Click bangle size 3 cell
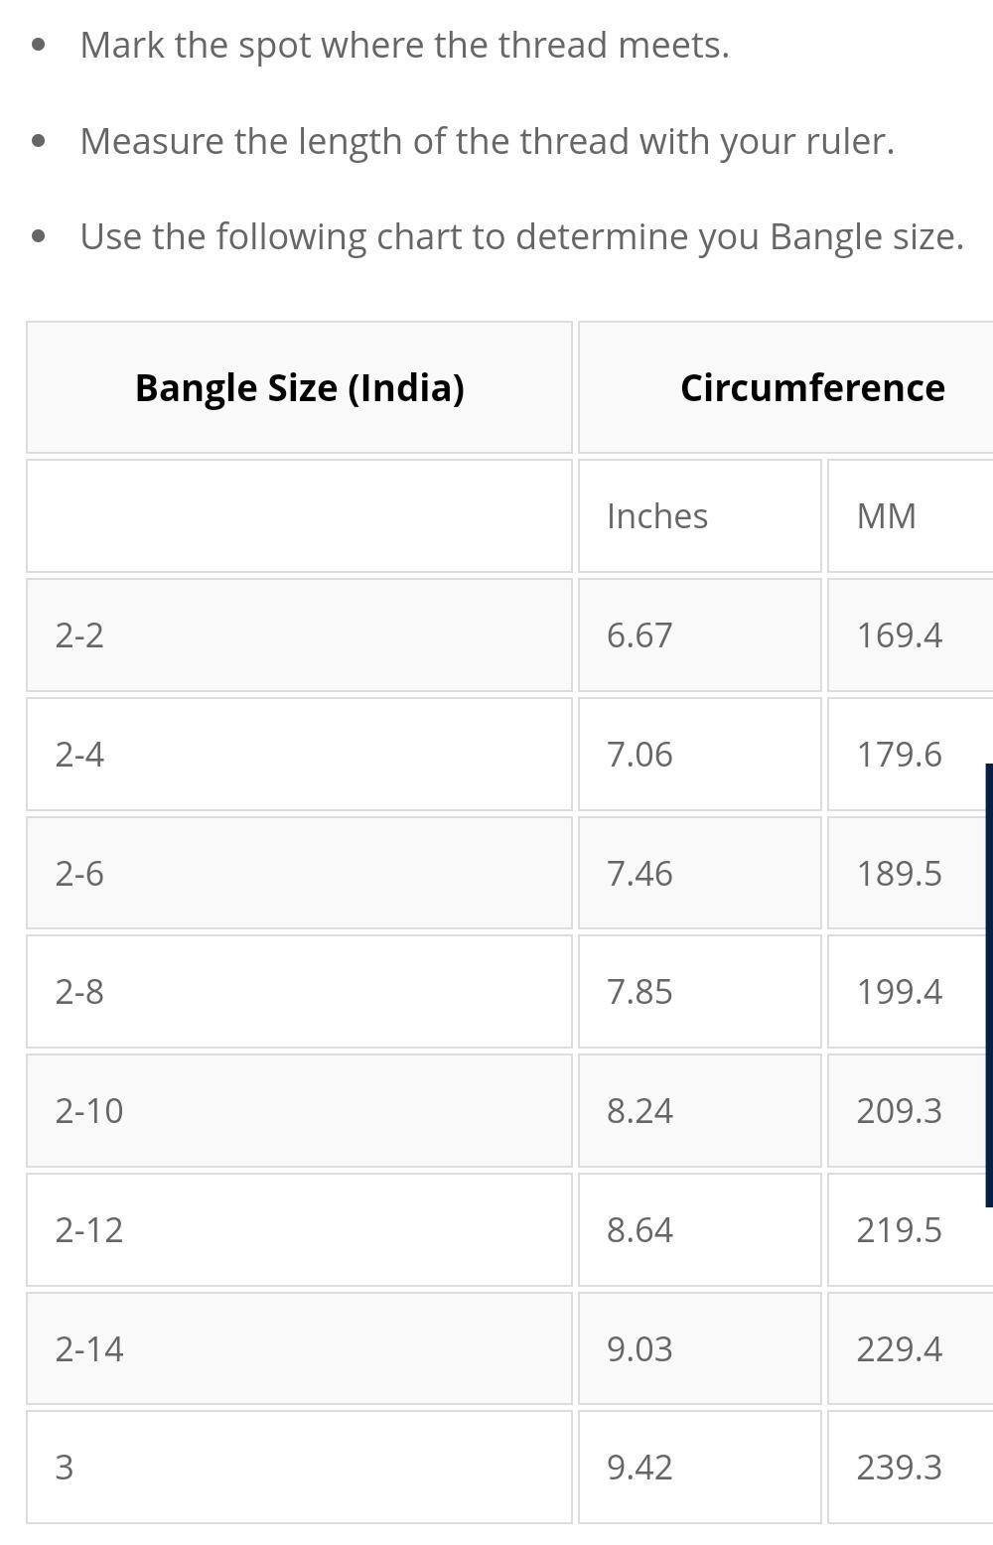Image resolution: width=993 pixels, height=1545 pixels. [299, 1467]
